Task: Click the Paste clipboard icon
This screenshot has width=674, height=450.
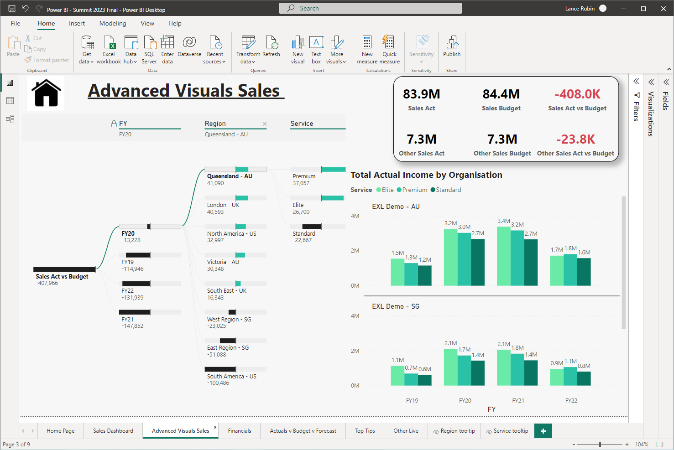Action: click(13, 43)
